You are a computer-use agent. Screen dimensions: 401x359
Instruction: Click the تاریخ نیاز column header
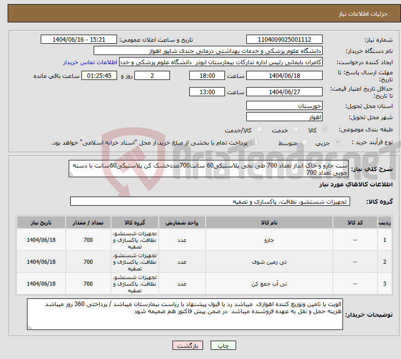[x=41, y=223]
